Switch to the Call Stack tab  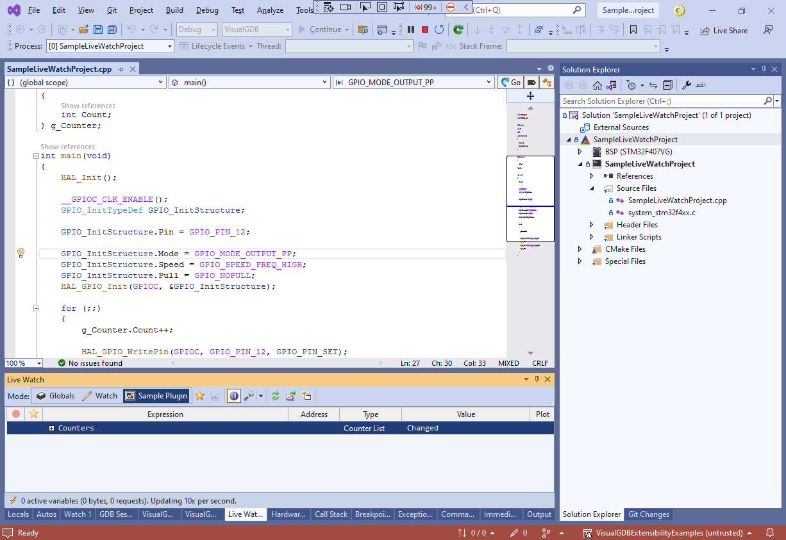tap(331, 514)
